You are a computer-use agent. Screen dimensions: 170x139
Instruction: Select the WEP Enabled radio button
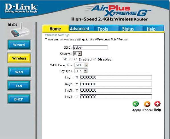pyautogui.click(x=76, y=59)
